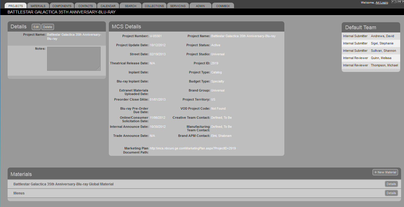Select reviewer Thompson, Michael
The width and height of the screenshot is (404, 207).
tap(384, 65)
